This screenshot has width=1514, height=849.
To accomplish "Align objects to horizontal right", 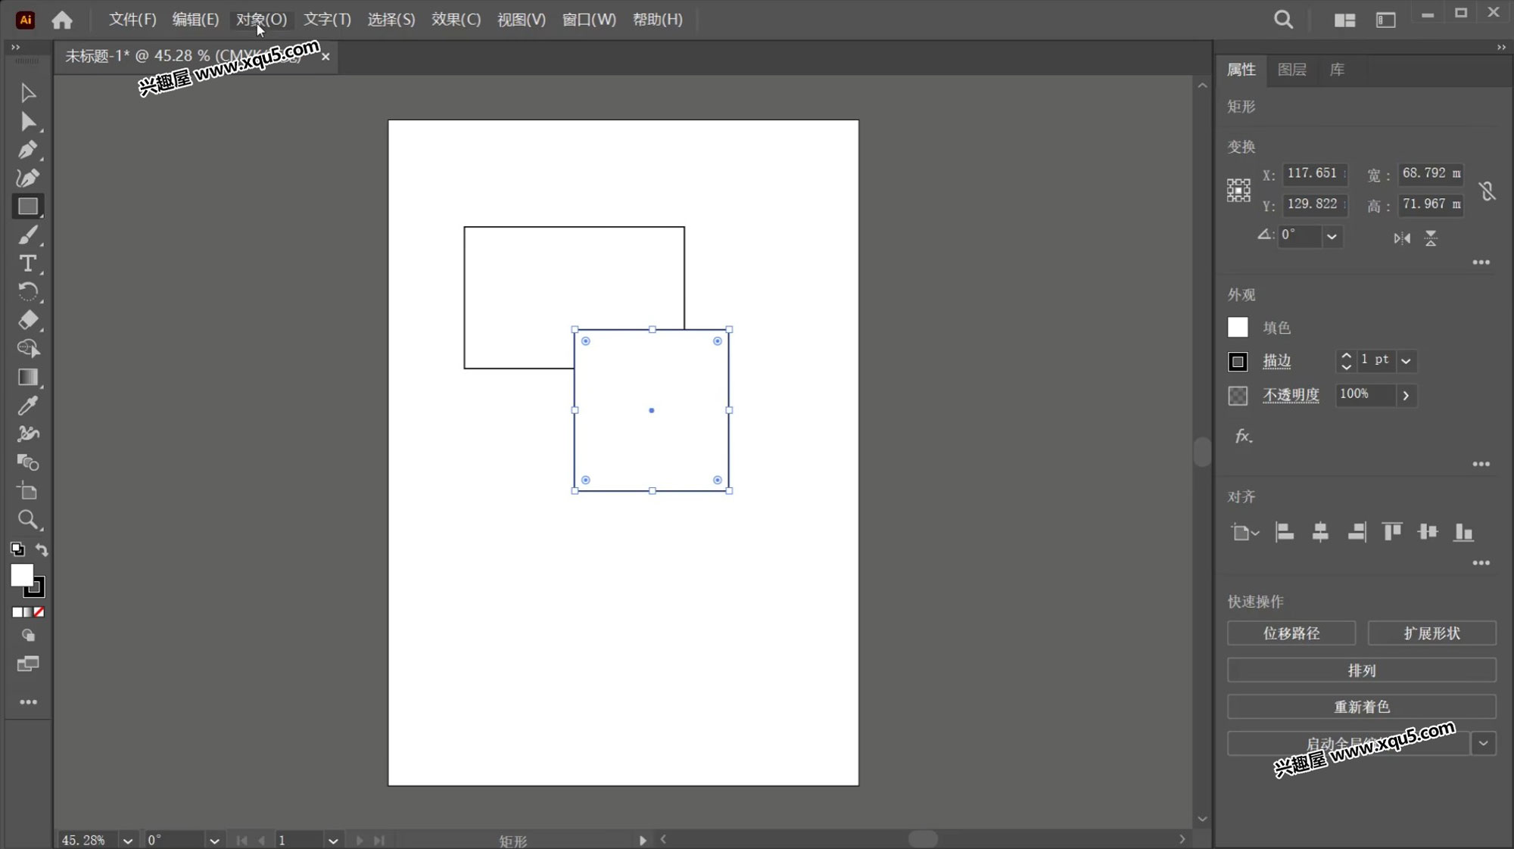I will click(x=1357, y=532).
